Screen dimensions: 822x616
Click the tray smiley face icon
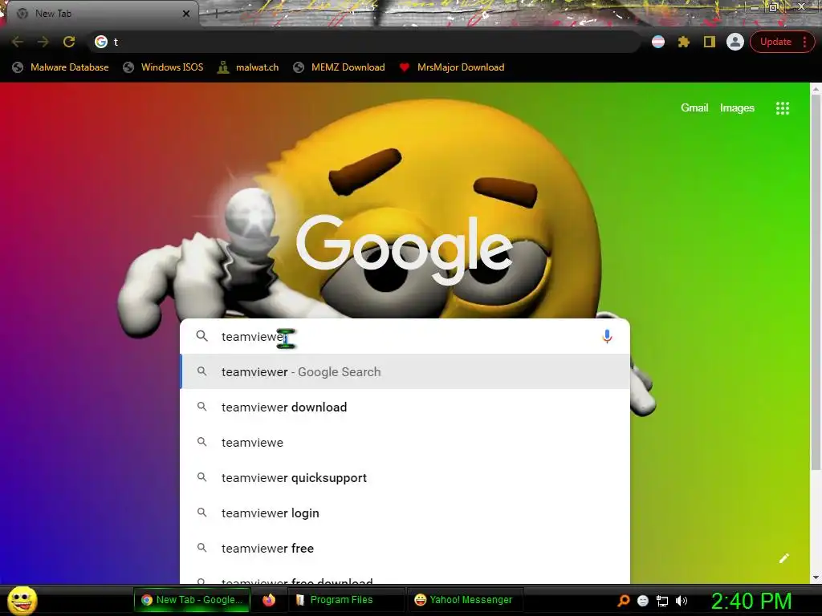[643, 601]
